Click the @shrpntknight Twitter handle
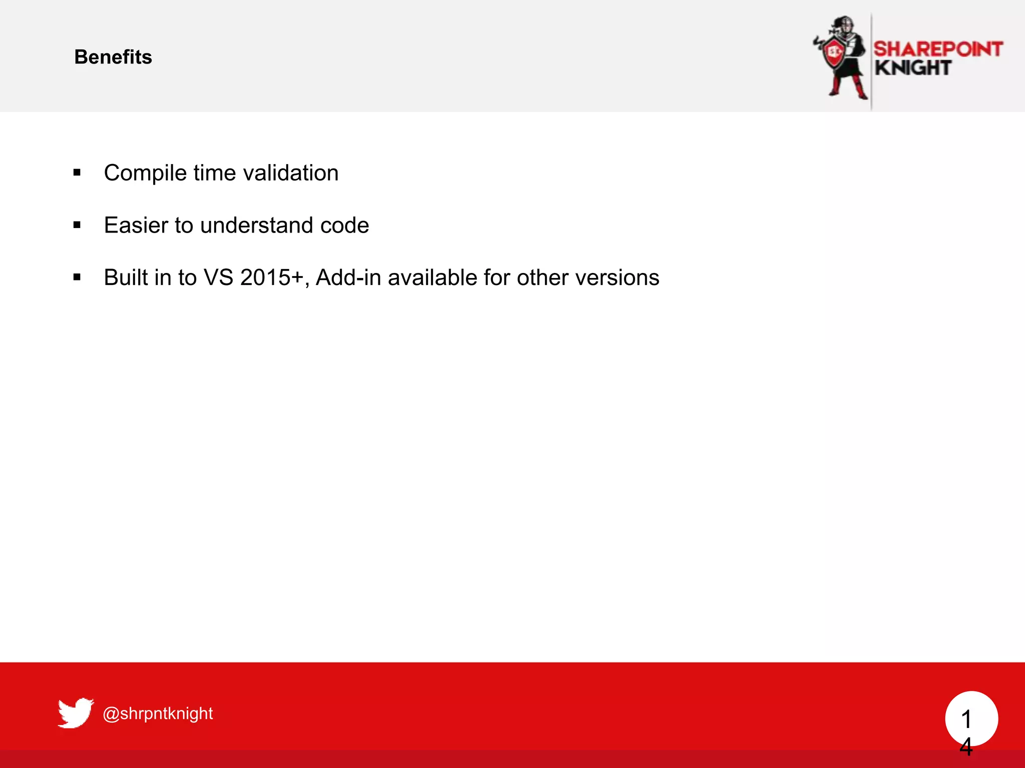1025x768 pixels. point(158,713)
